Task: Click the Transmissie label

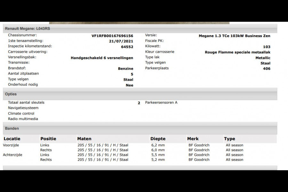Action: (x=19, y=62)
